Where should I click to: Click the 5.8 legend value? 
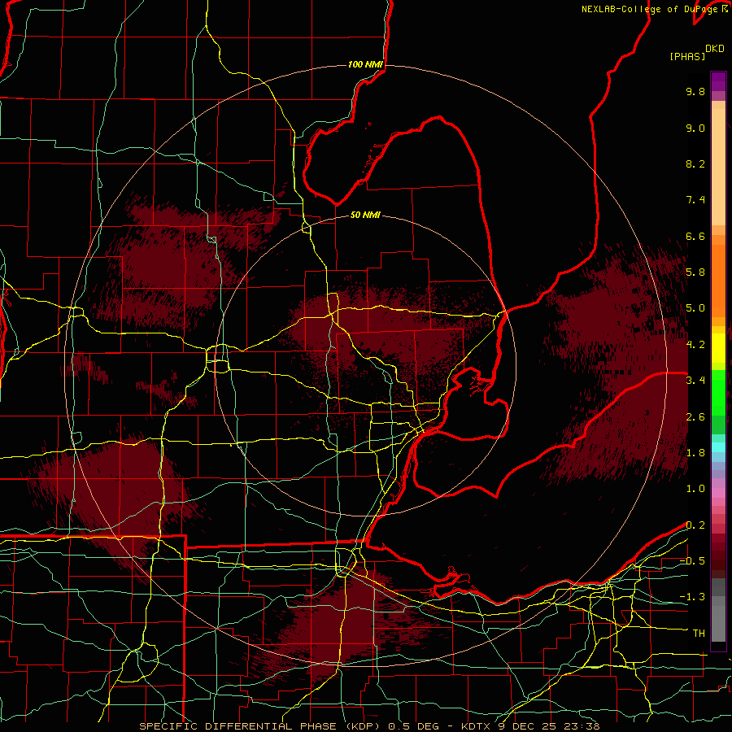coord(695,272)
